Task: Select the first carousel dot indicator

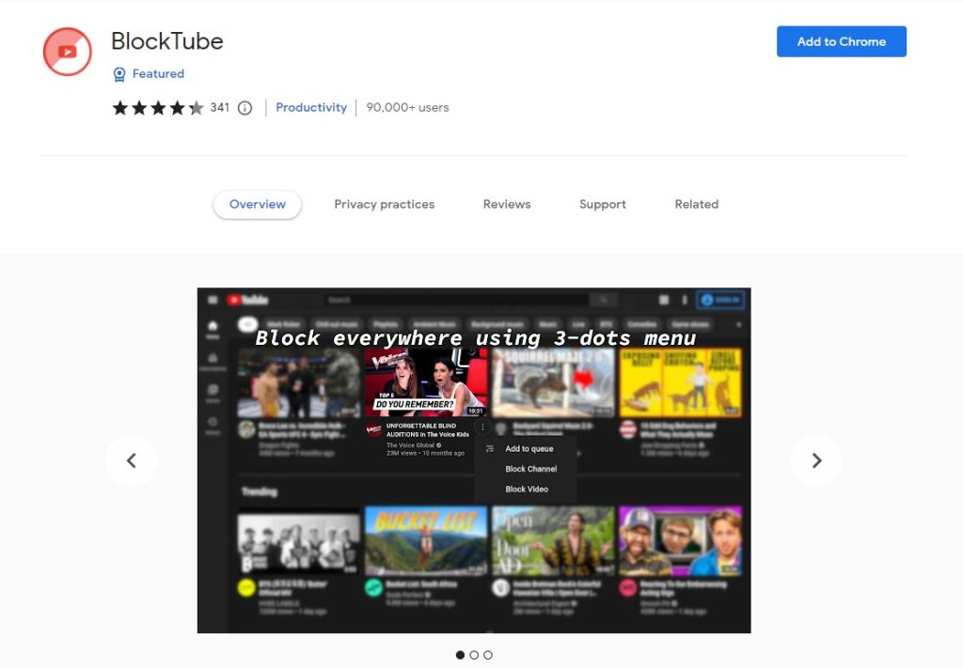Action: click(x=460, y=655)
